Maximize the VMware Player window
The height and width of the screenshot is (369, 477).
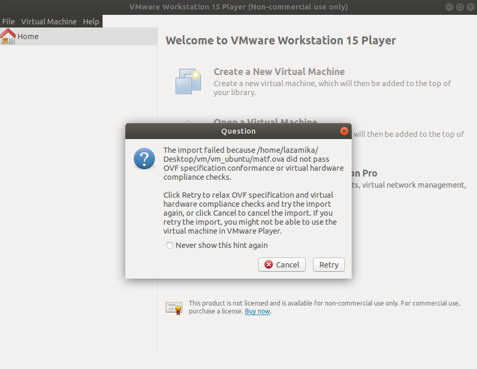[x=460, y=7]
